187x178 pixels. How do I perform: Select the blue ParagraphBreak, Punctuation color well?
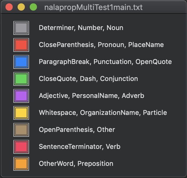(x=21, y=62)
